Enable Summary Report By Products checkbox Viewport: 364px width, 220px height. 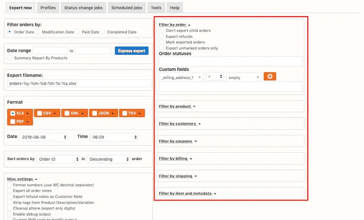pyautogui.click(x=10, y=58)
